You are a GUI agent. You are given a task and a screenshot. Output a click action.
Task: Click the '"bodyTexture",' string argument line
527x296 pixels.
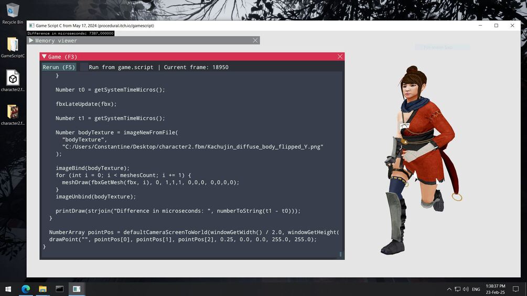tap(84, 139)
